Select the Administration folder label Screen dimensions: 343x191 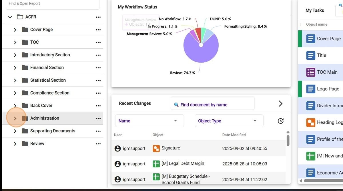pos(45,118)
